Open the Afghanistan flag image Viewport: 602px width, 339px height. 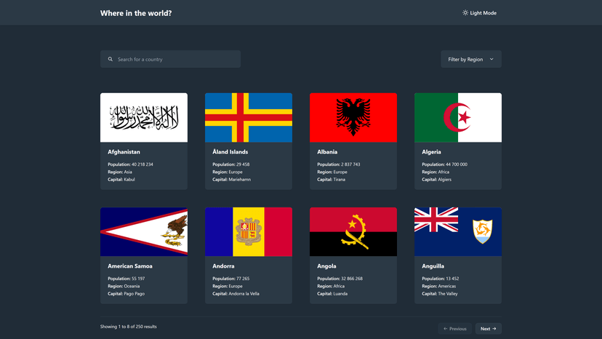[144, 117]
